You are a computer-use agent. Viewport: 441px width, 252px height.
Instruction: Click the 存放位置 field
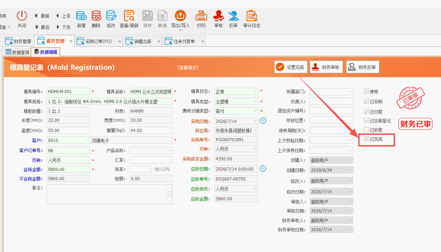click(332, 120)
